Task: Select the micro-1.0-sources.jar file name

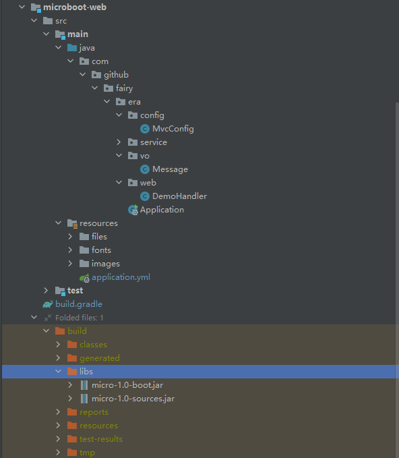Action: point(133,399)
